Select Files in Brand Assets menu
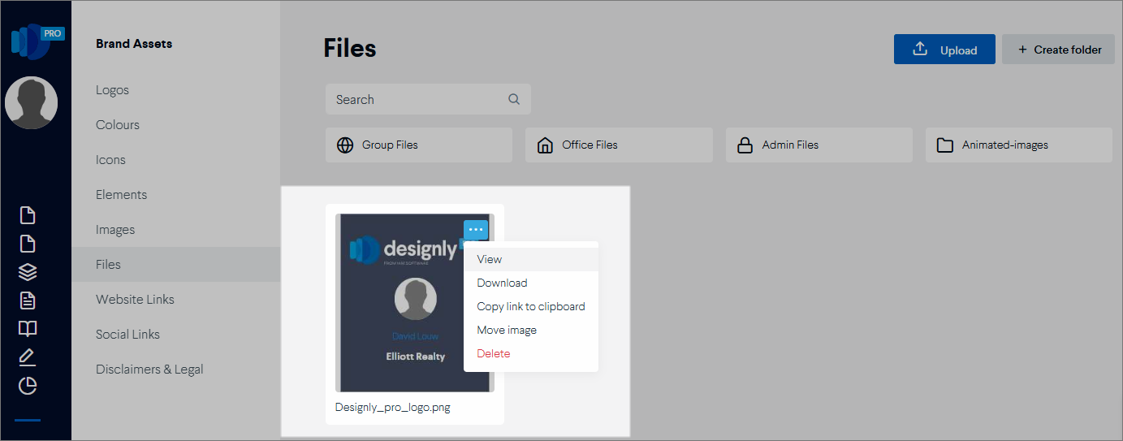This screenshot has height=441, width=1123. point(176,265)
